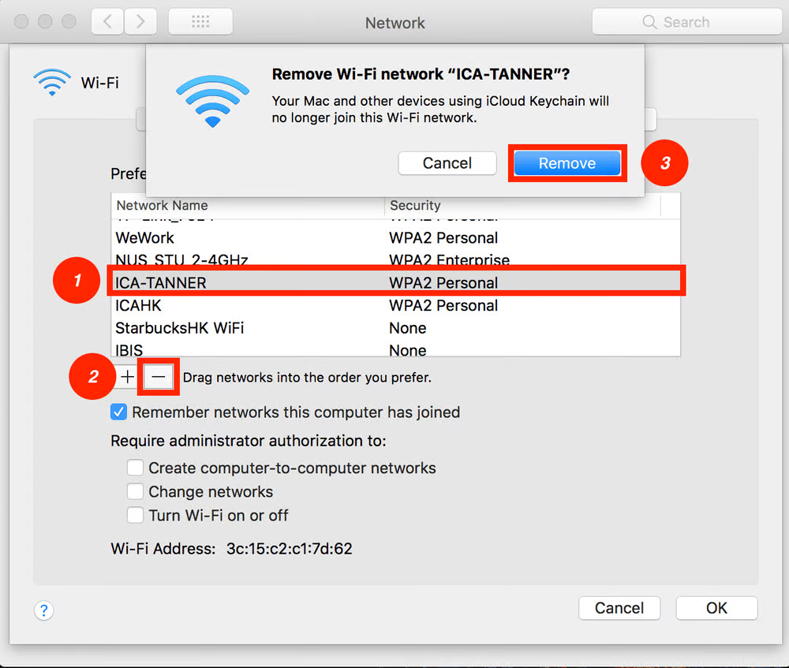Click the Wi-Fi address 3c:15:c2:c1:7d:62
The height and width of the screenshot is (668, 789).
[290, 549]
